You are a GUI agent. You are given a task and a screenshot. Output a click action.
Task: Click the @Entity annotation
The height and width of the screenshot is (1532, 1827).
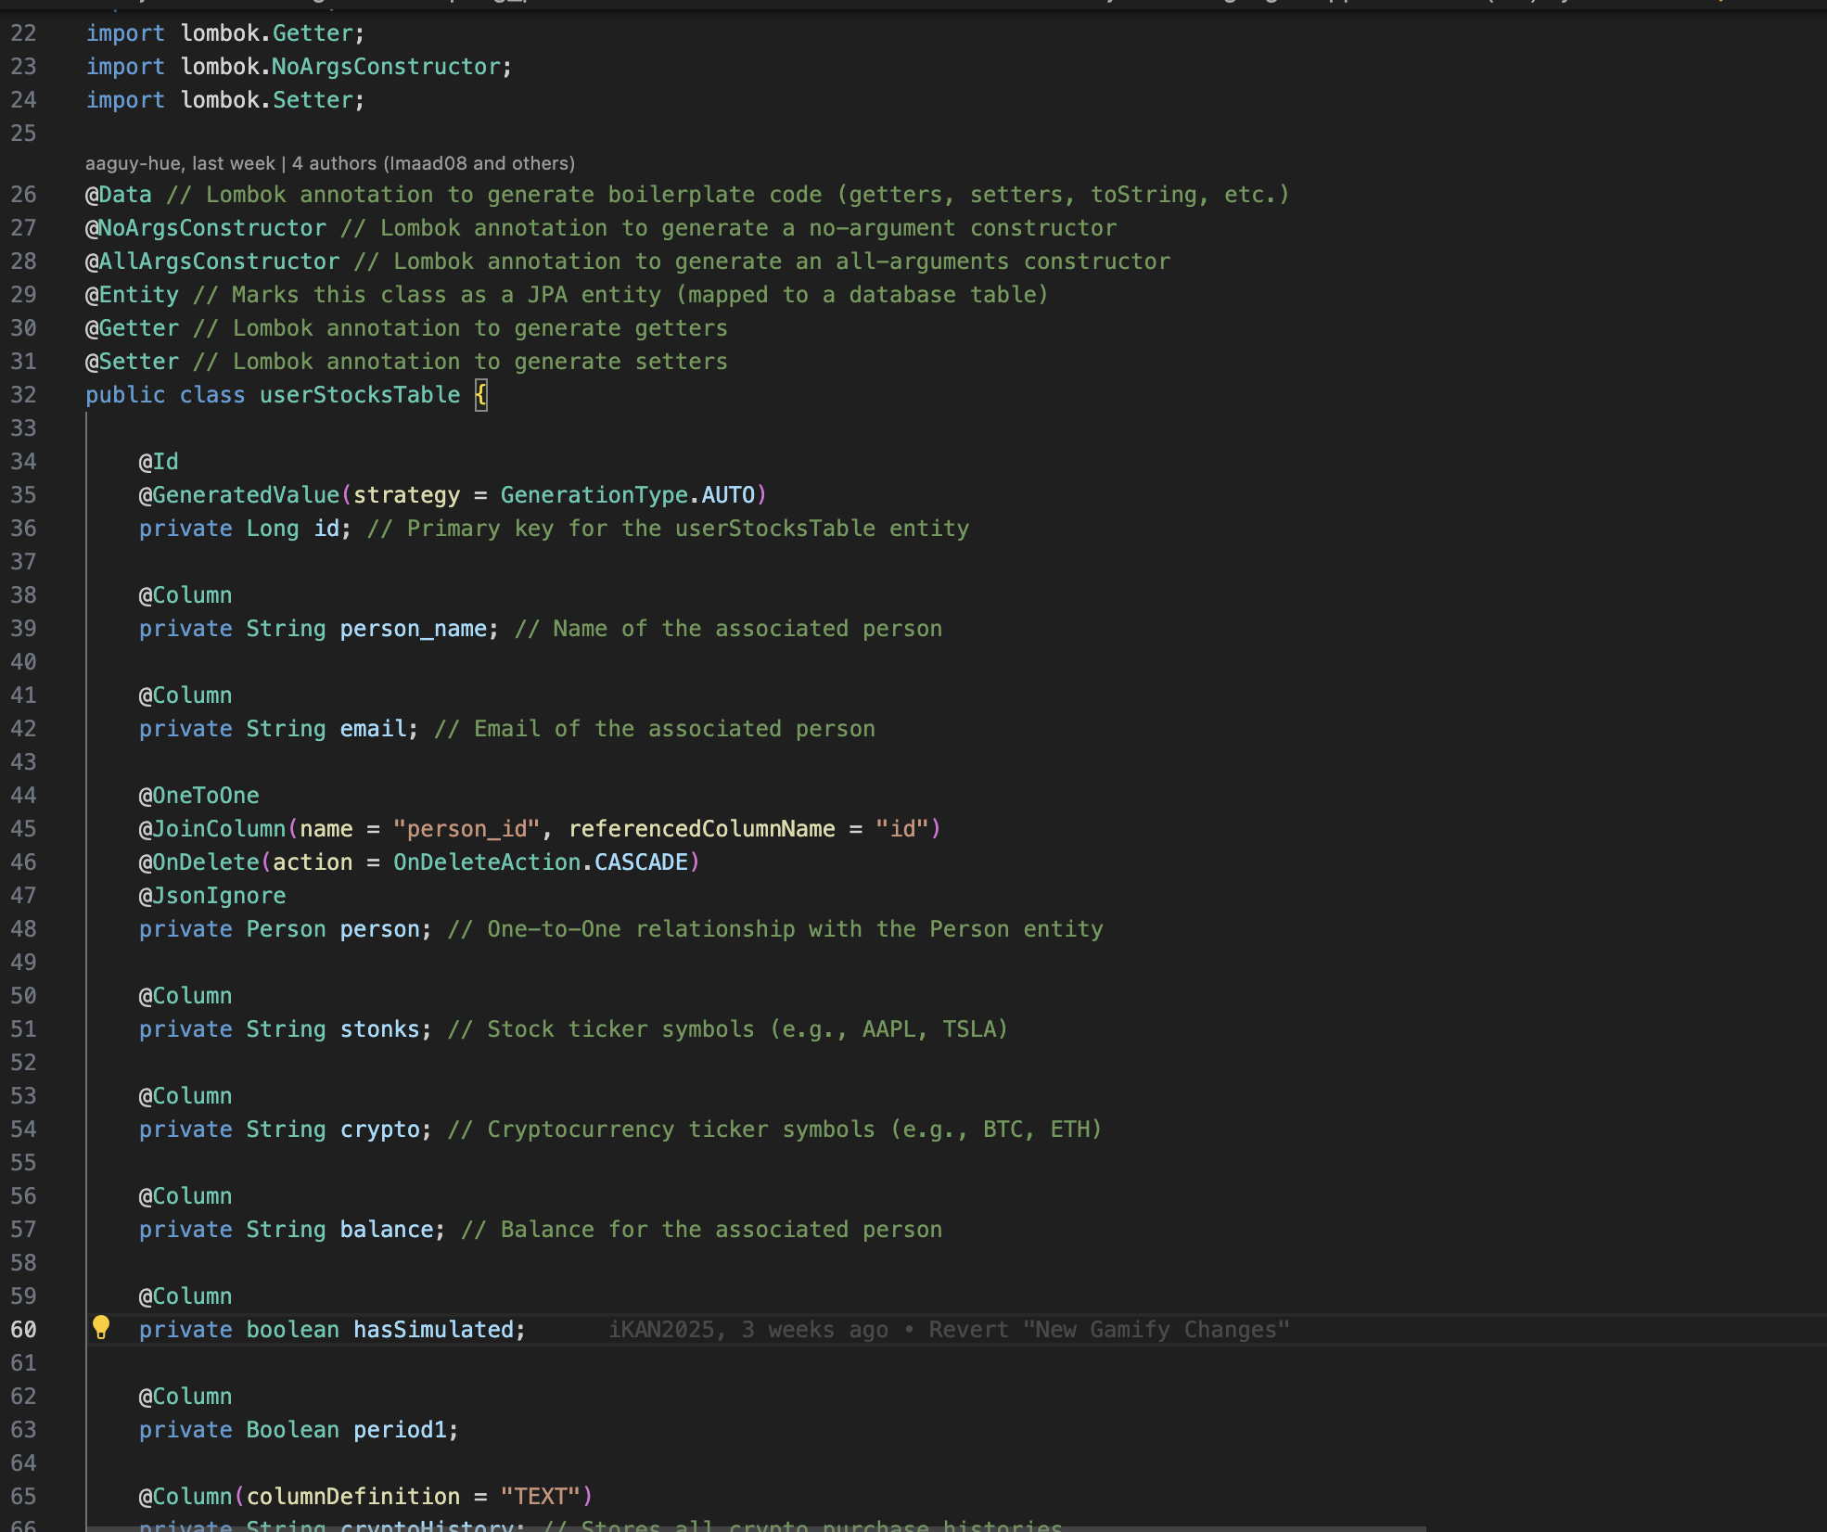click(x=132, y=295)
